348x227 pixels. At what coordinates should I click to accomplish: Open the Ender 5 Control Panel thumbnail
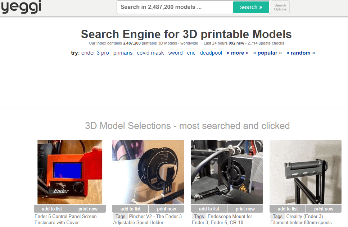click(x=70, y=172)
